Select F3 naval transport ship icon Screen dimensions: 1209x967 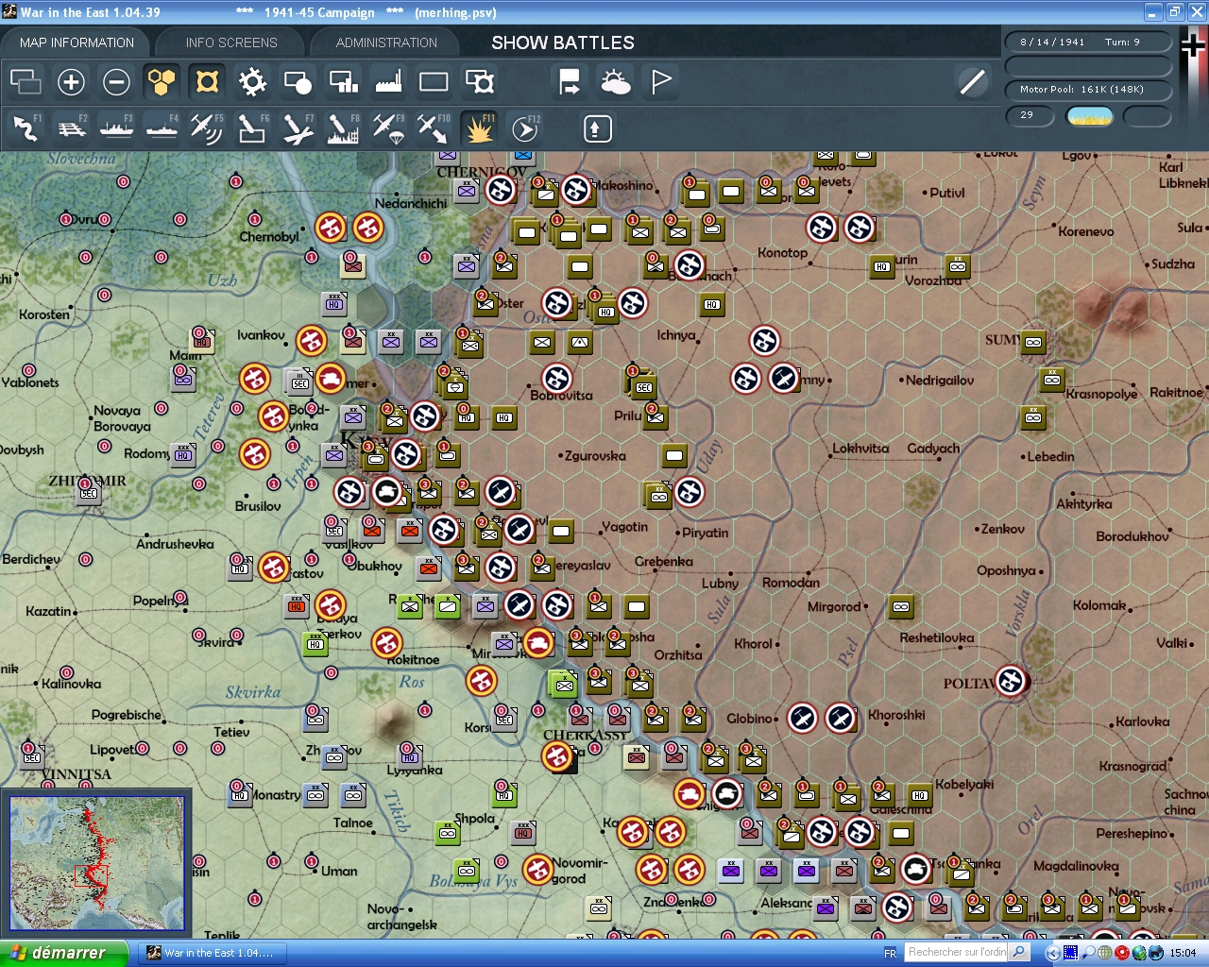pos(116,128)
